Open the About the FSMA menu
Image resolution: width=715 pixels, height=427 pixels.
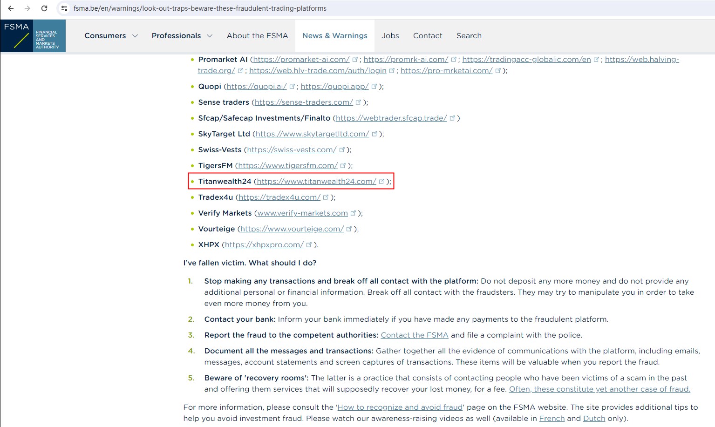pos(258,36)
